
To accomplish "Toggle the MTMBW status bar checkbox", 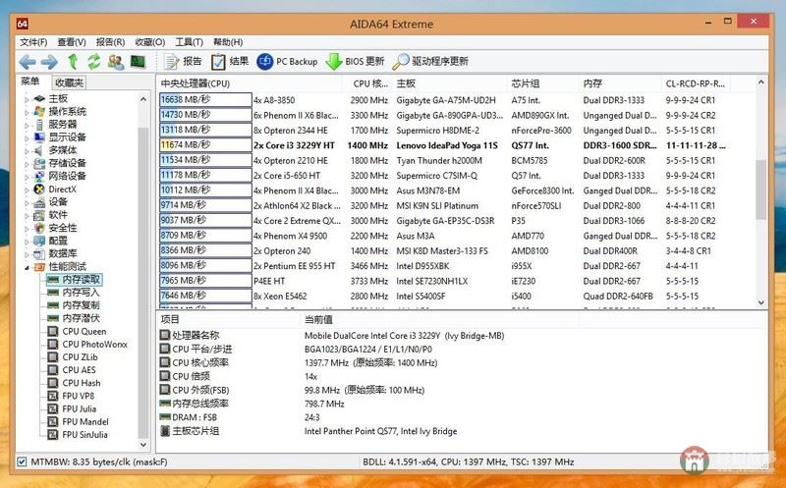I will pyautogui.click(x=22, y=461).
